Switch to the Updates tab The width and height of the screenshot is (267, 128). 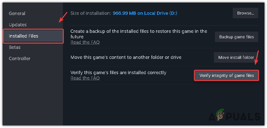[18, 25]
